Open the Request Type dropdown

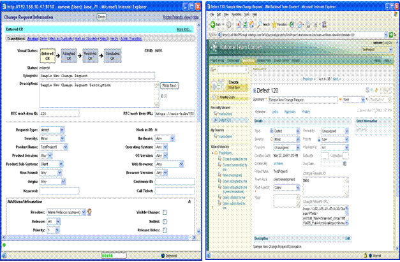52,130
